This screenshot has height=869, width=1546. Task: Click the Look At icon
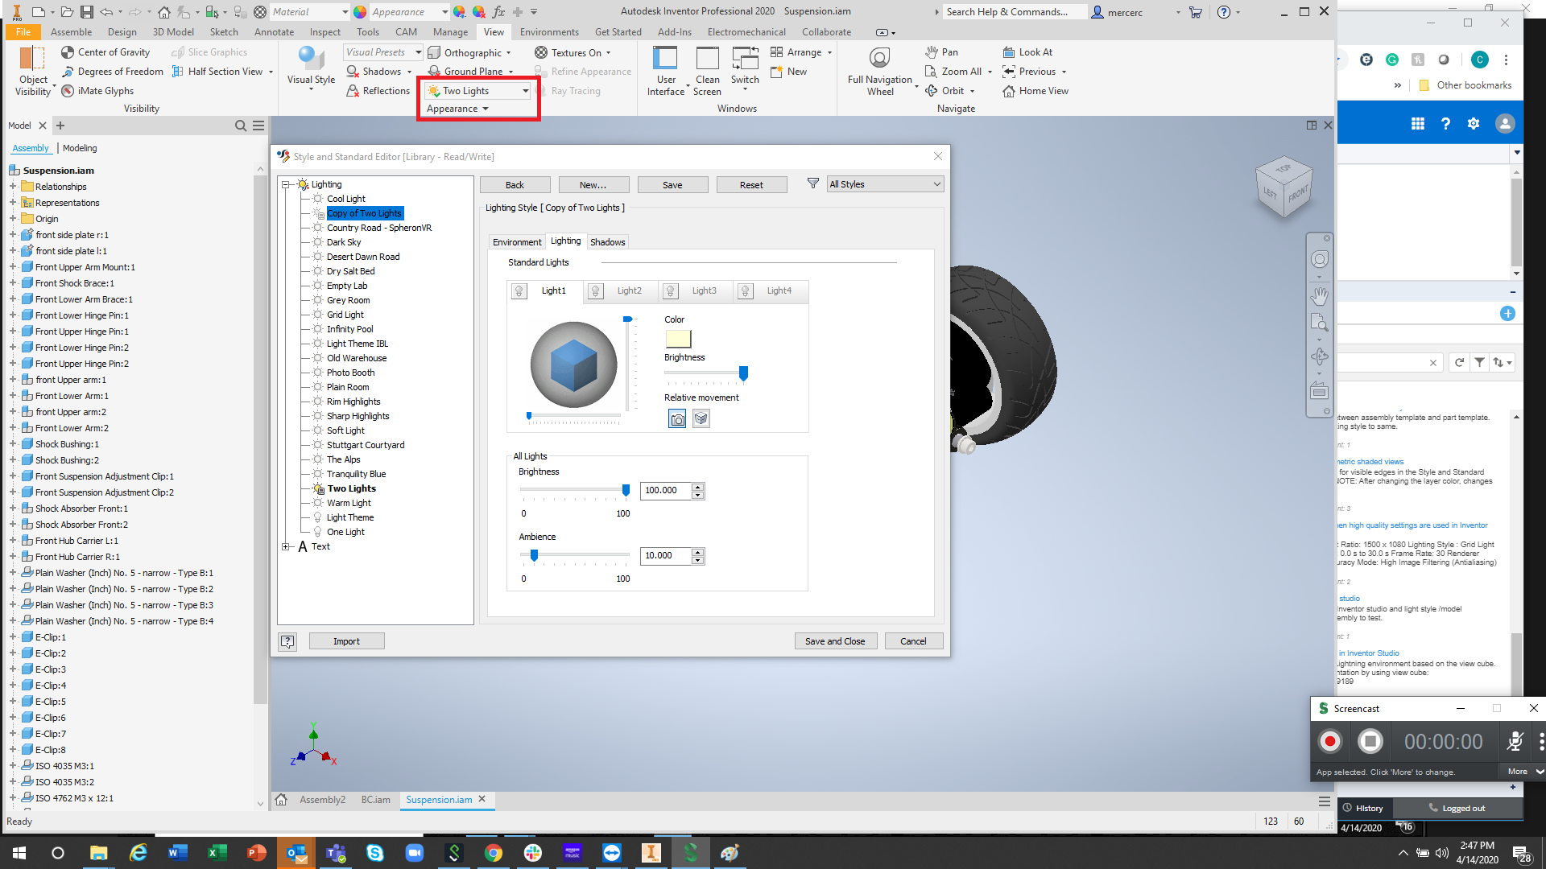(1009, 51)
